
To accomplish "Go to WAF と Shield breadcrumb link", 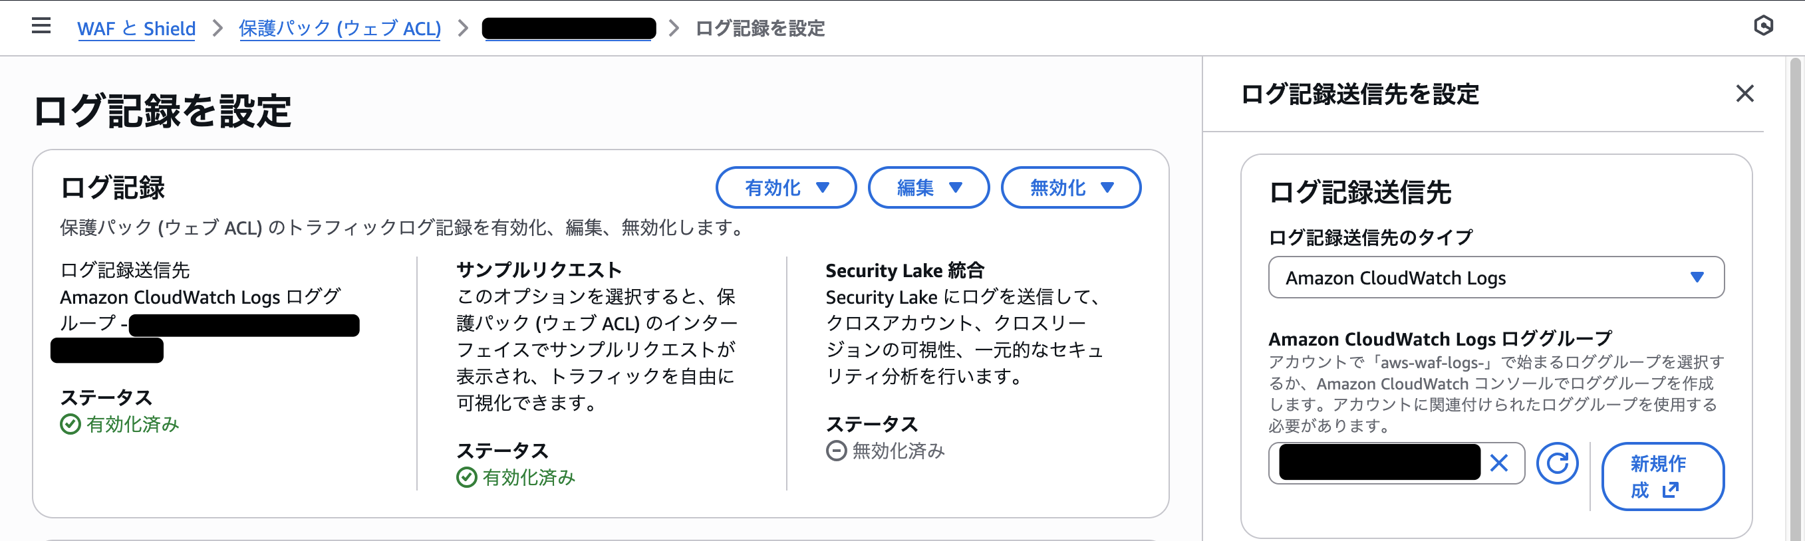I will 136,29.
